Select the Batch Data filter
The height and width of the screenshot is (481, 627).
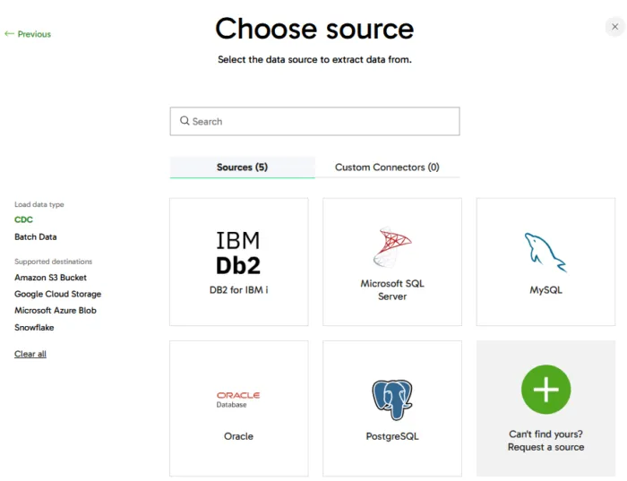[36, 236]
